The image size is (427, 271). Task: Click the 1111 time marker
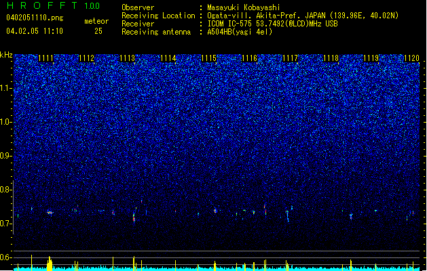[x=45, y=58]
